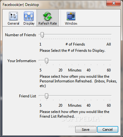Close the Facebook(er) Desktop window

point(114,3)
